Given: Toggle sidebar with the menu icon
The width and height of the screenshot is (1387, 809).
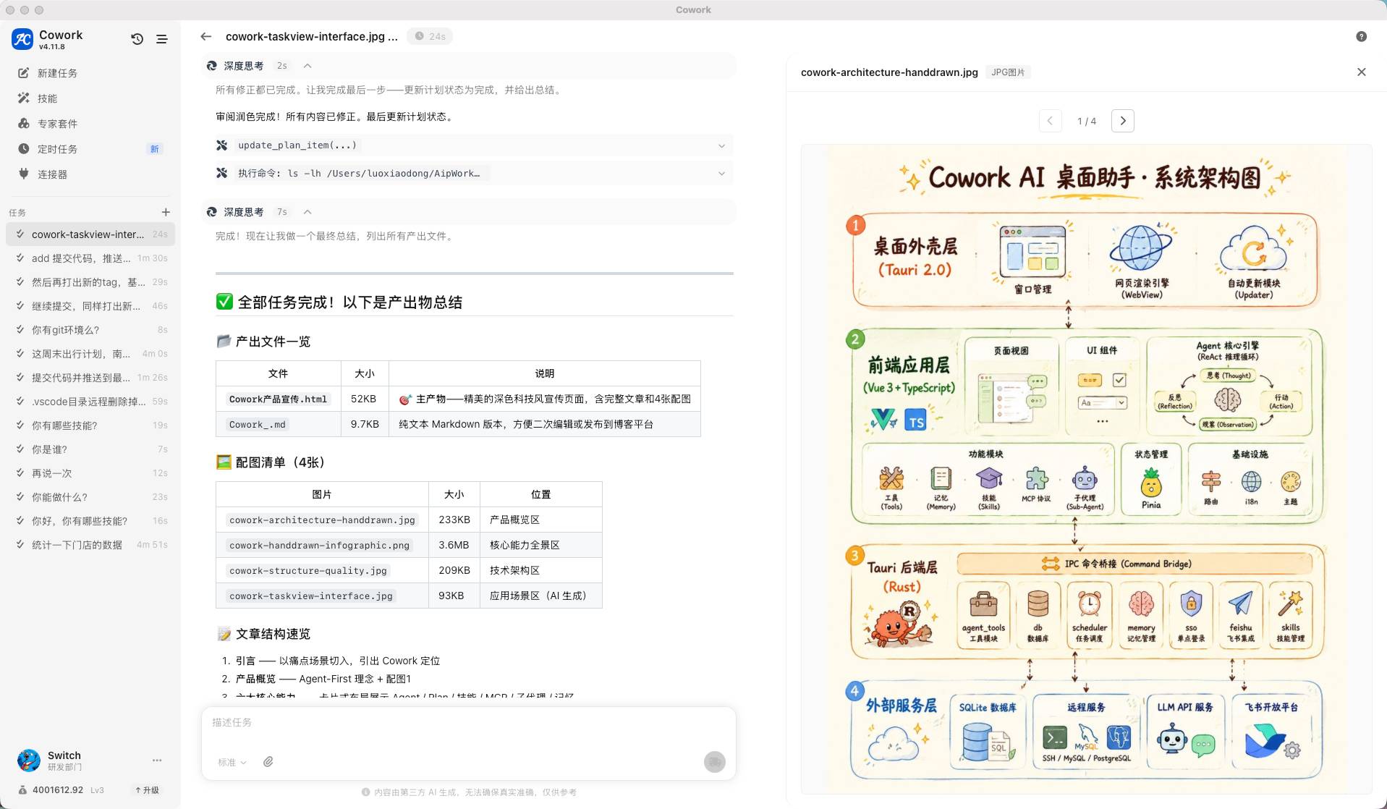Looking at the screenshot, I should pyautogui.click(x=162, y=39).
